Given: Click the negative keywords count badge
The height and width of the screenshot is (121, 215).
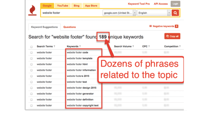Looking at the screenshot, I should pos(177,26).
